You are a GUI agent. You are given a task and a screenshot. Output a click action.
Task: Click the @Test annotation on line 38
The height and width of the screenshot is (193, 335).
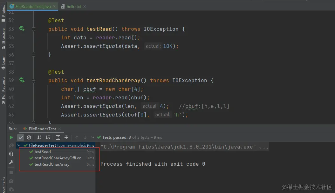(x=56, y=72)
